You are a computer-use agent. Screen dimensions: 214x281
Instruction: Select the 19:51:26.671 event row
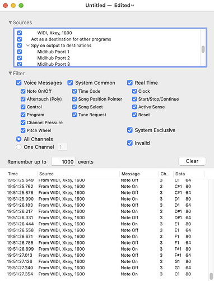coord(104,237)
